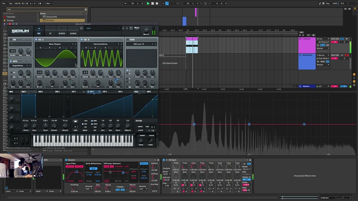Select EQ Eight item in browser list
This screenshot has width=358, height=201.
point(62,20)
